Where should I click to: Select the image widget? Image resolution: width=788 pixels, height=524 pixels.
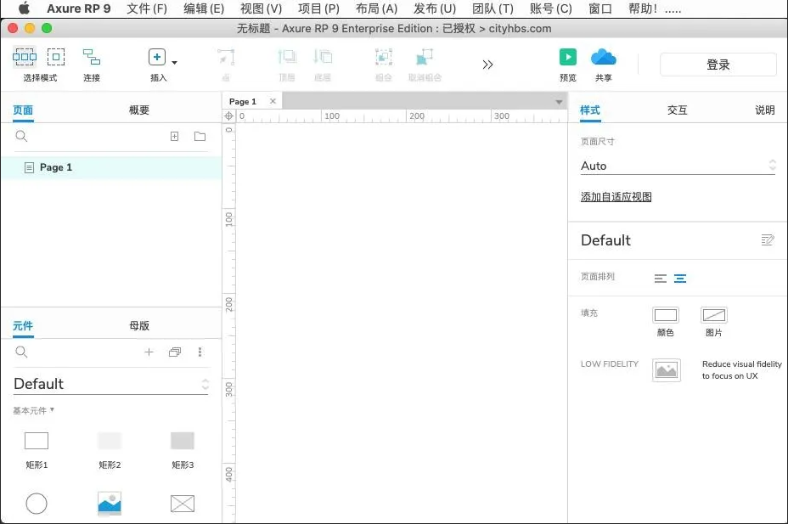point(110,504)
